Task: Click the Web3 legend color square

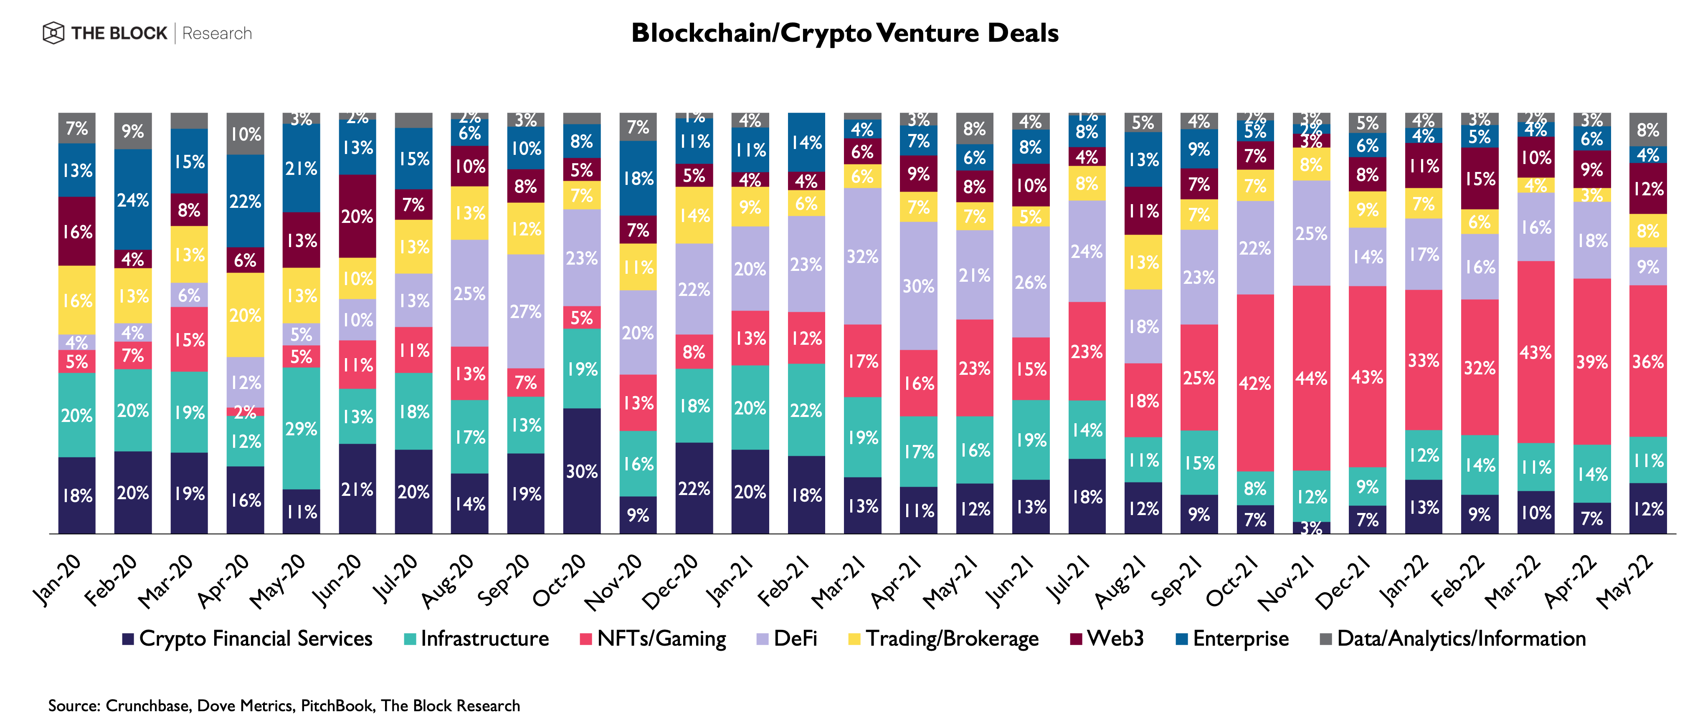Action: tap(1076, 639)
